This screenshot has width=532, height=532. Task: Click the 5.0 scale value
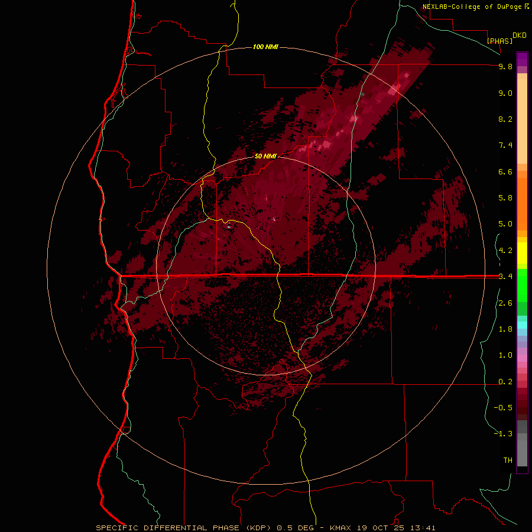[x=505, y=224]
